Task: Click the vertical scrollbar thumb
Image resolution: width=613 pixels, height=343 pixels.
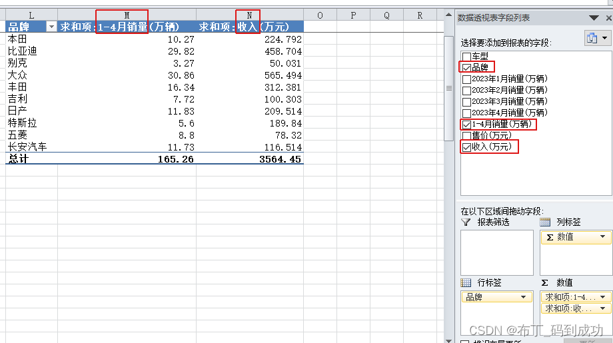Action: pos(449,89)
